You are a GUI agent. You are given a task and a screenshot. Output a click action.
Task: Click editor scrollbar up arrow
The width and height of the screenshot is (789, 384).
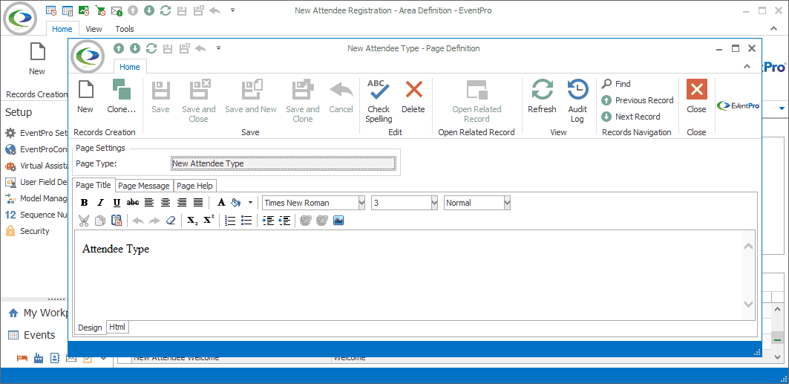[x=748, y=246]
